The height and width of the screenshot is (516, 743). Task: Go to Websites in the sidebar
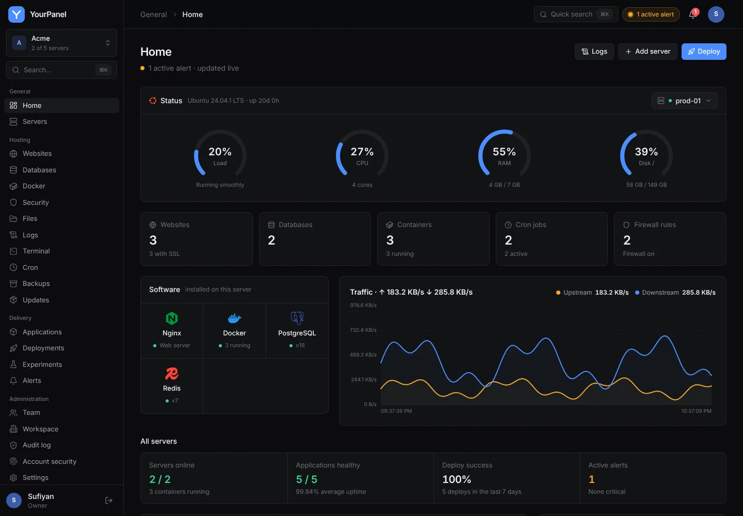point(61,154)
